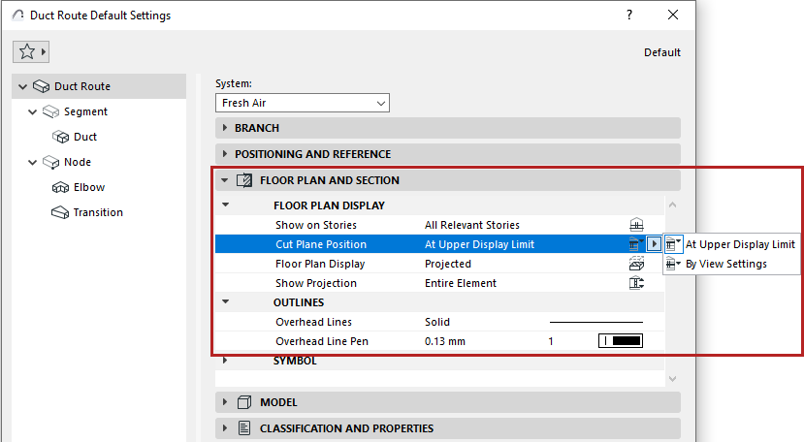Open the Cut Plane Position popup arrow
Screen dimensions: 804x442
coord(654,244)
